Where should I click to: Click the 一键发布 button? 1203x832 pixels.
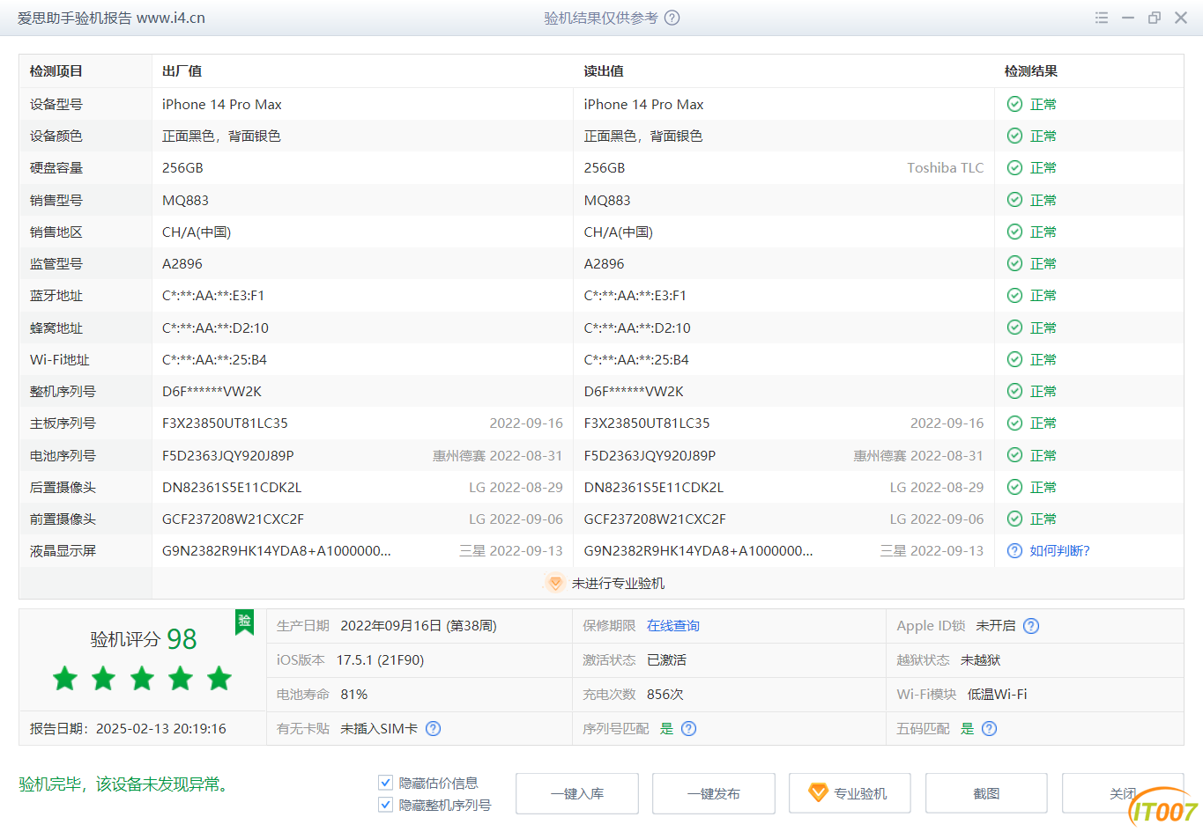[x=714, y=793]
